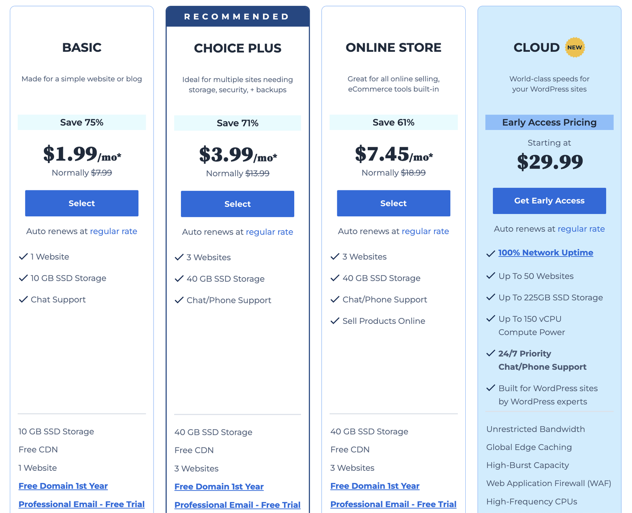
Task: Click Free CDN in Online Store plan
Action: pyautogui.click(x=350, y=450)
